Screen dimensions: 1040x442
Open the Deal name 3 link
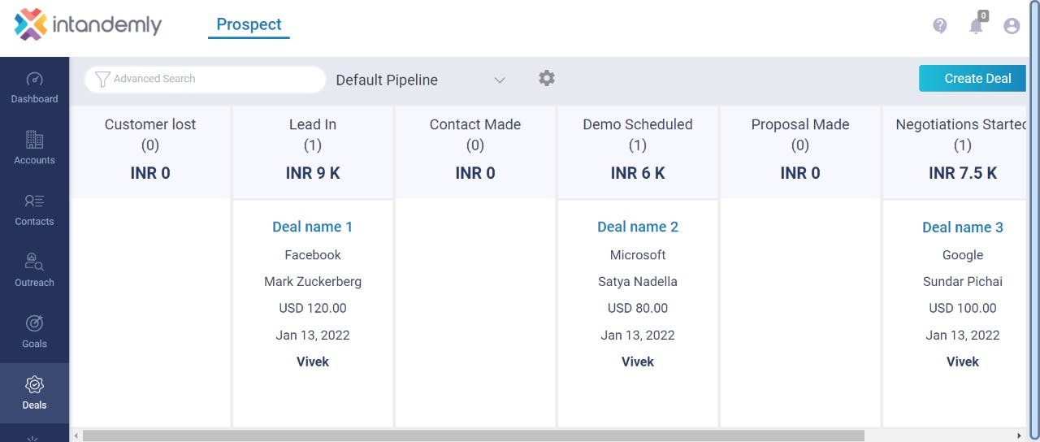coord(963,227)
